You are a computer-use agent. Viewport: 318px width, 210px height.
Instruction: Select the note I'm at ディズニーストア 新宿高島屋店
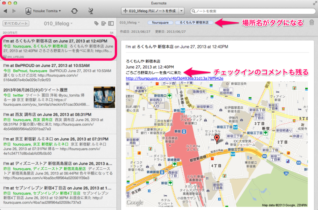(58, 171)
